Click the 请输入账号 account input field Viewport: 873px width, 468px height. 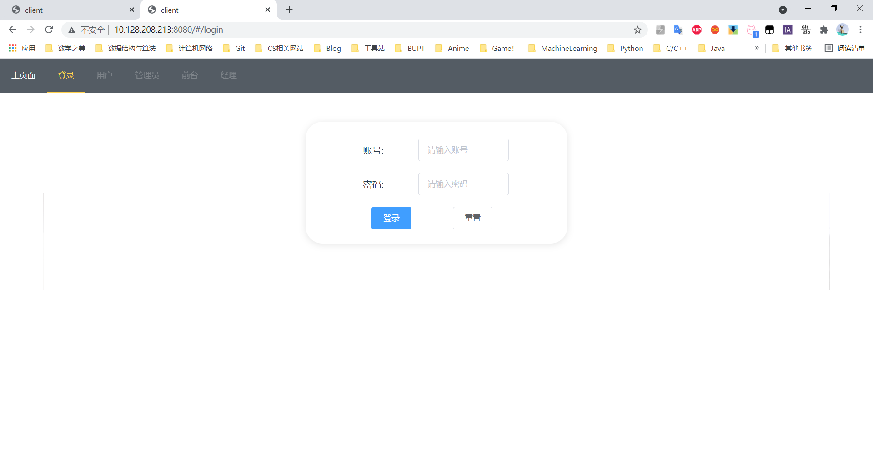pos(463,149)
